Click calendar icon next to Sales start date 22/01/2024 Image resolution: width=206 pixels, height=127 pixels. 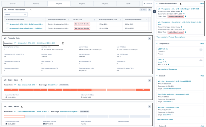click(6, 97)
